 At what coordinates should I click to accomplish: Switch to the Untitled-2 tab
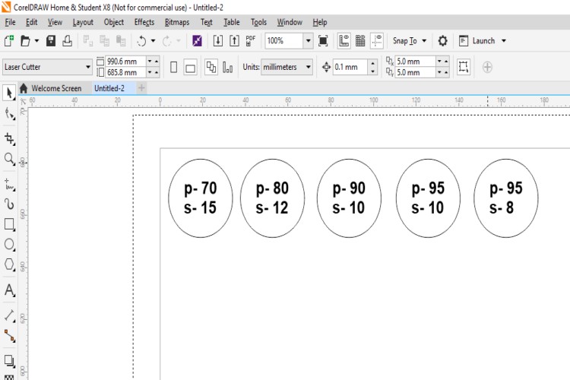pos(109,88)
